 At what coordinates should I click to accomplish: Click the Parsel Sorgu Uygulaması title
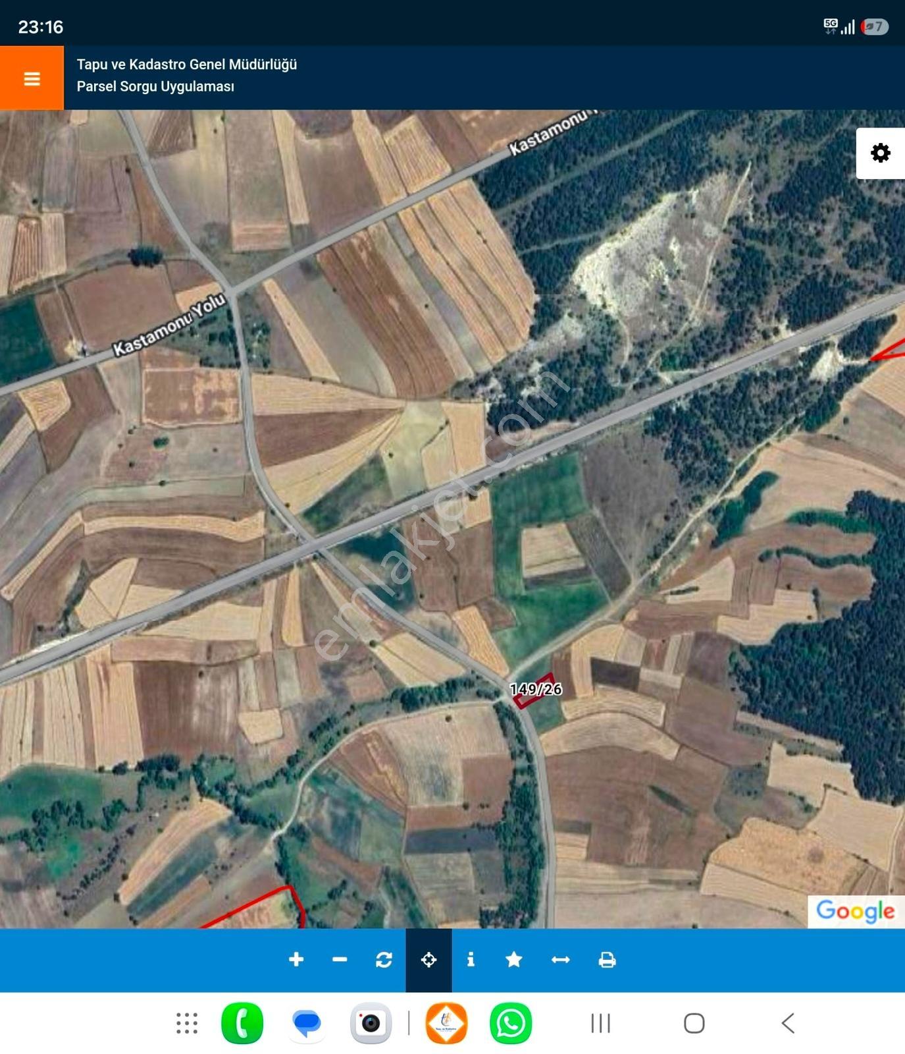155,86
